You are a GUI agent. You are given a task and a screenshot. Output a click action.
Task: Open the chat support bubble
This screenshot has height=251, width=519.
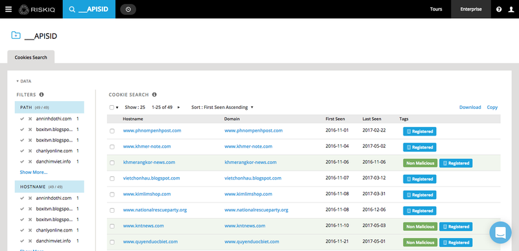tap(500, 232)
